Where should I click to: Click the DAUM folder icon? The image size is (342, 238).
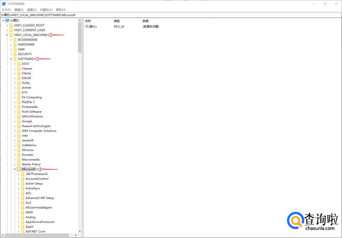coord(19,78)
